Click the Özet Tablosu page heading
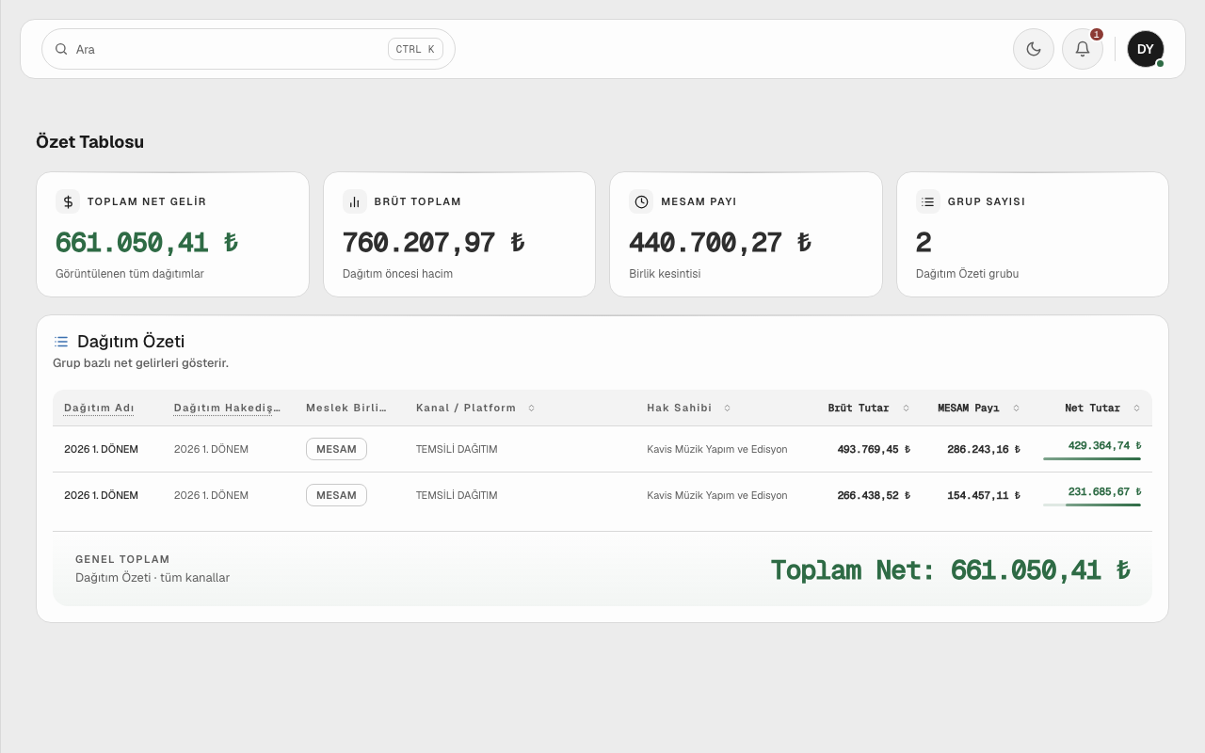The width and height of the screenshot is (1205, 753). click(89, 142)
